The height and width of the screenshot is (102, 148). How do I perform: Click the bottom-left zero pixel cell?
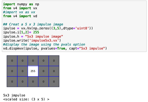[12, 82]
